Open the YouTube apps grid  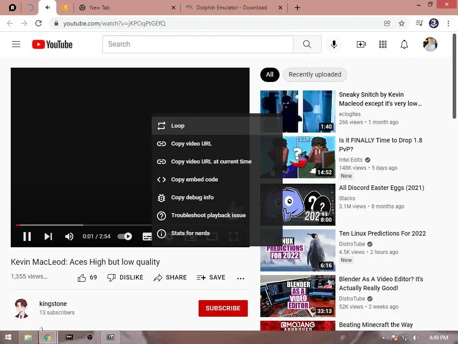tap(383, 44)
